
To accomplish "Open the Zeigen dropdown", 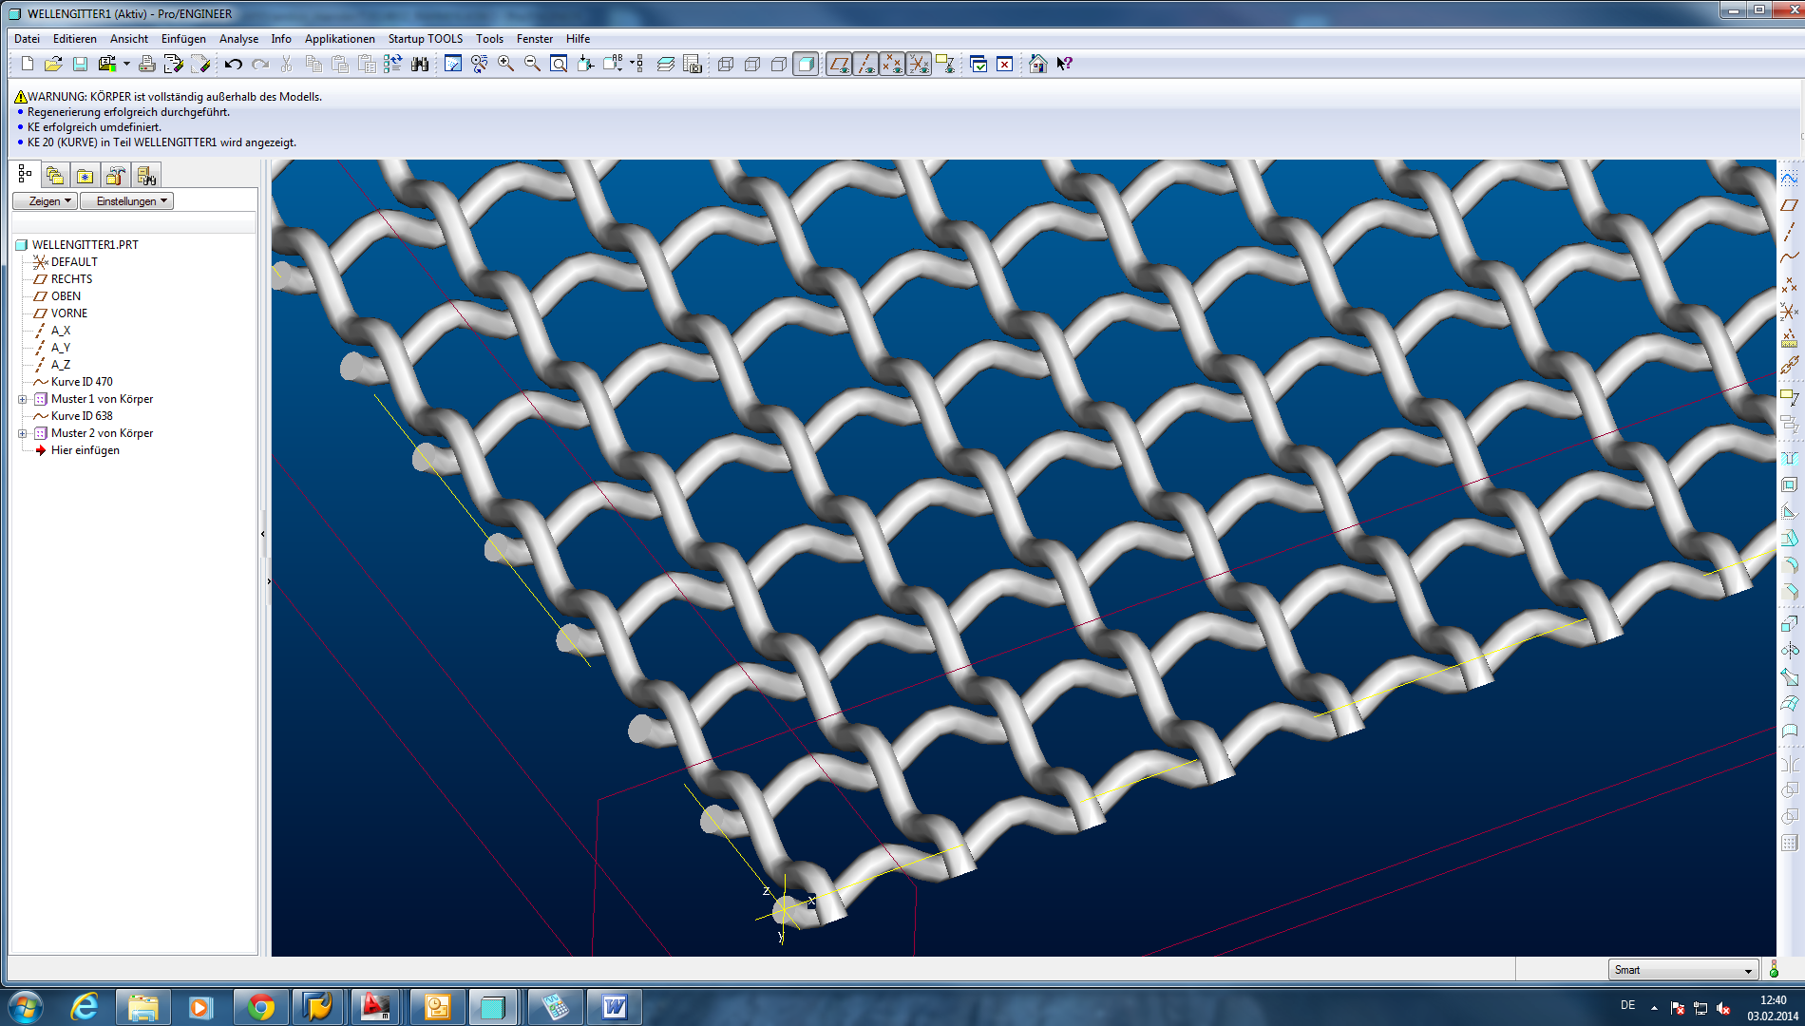I will coord(45,200).
